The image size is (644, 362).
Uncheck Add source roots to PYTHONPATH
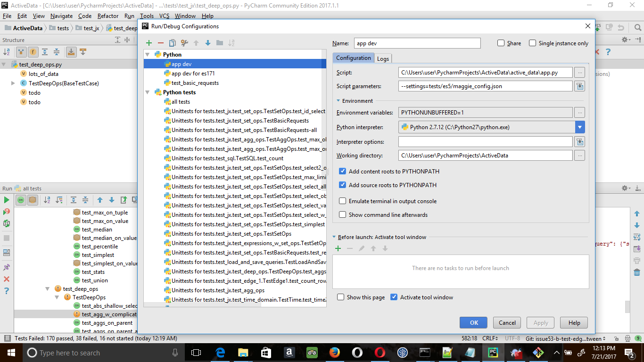pyautogui.click(x=343, y=185)
